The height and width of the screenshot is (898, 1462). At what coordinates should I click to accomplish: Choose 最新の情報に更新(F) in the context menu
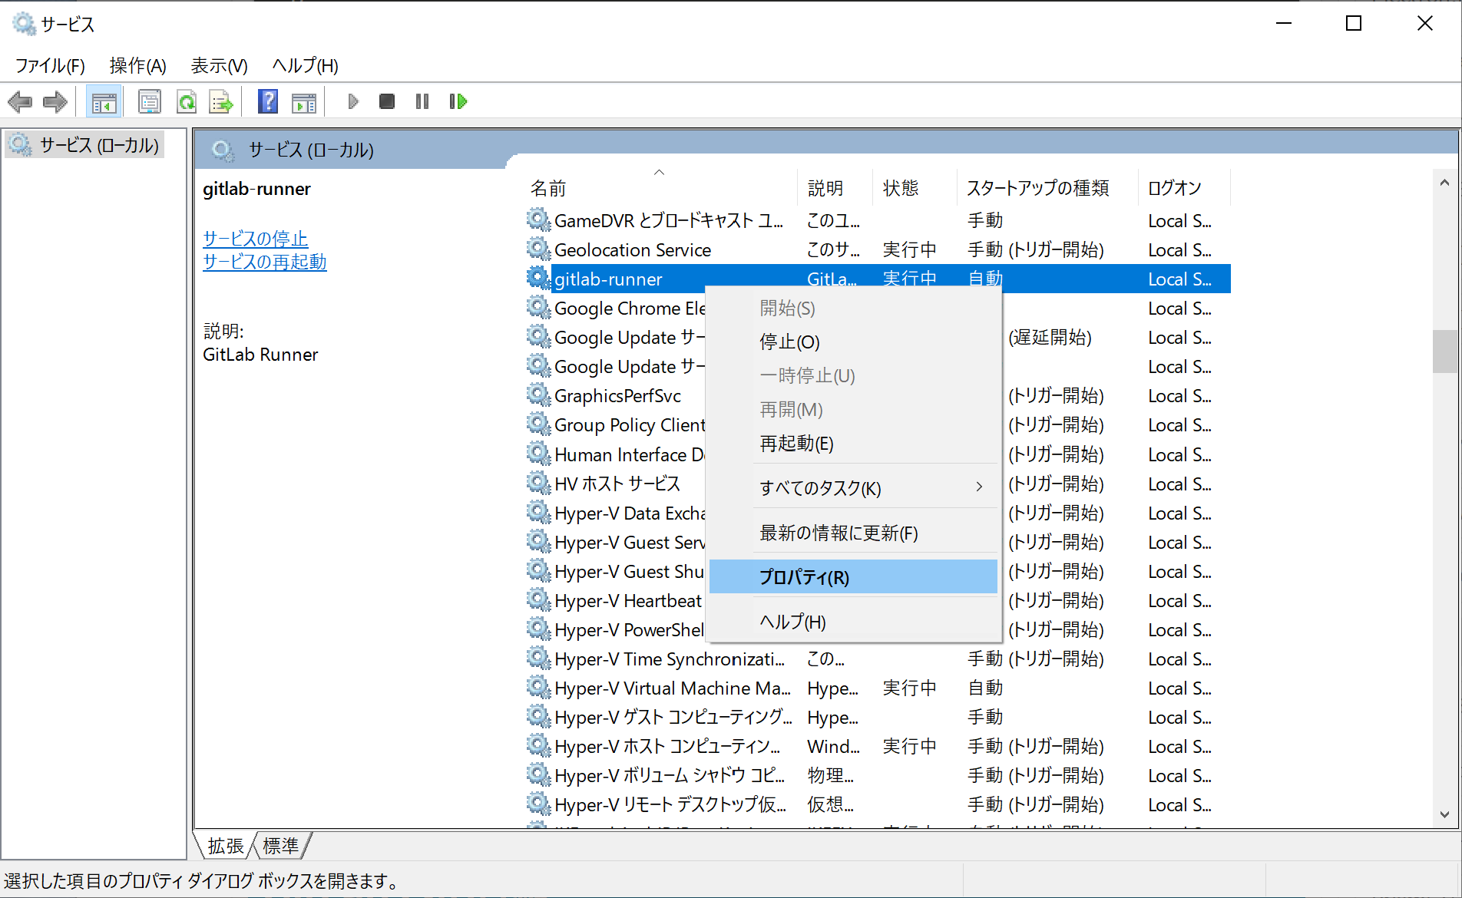coord(854,533)
